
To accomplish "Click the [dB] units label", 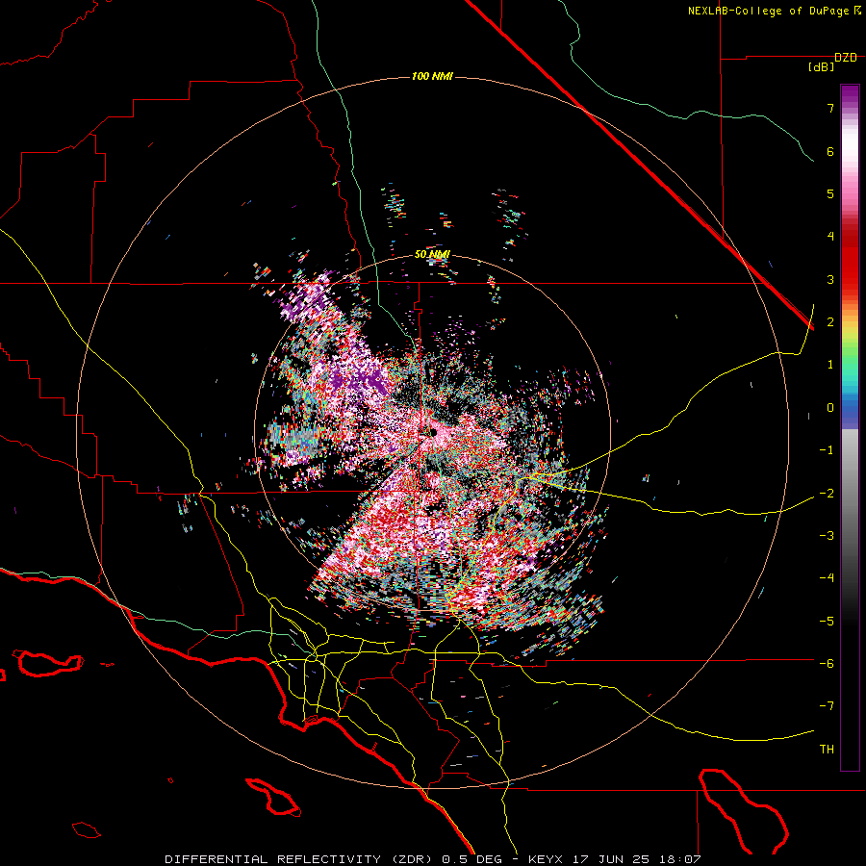I will click(822, 67).
